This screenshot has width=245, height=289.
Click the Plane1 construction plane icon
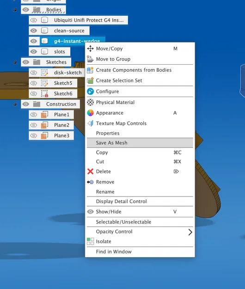(x=44, y=115)
